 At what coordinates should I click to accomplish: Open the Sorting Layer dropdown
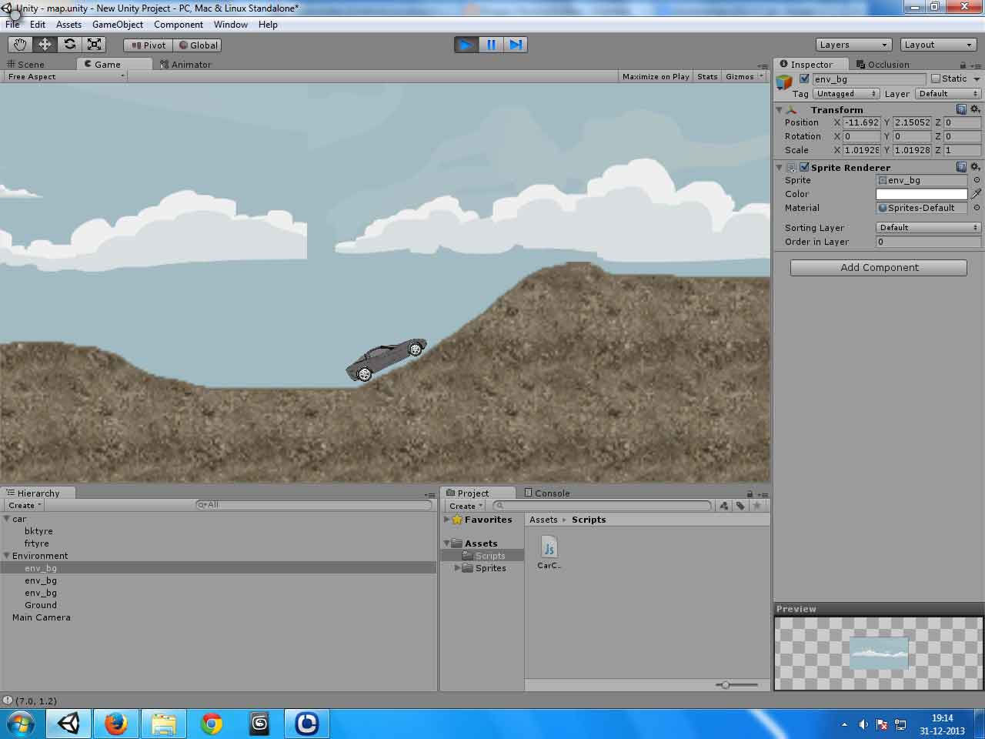pos(928,228)
